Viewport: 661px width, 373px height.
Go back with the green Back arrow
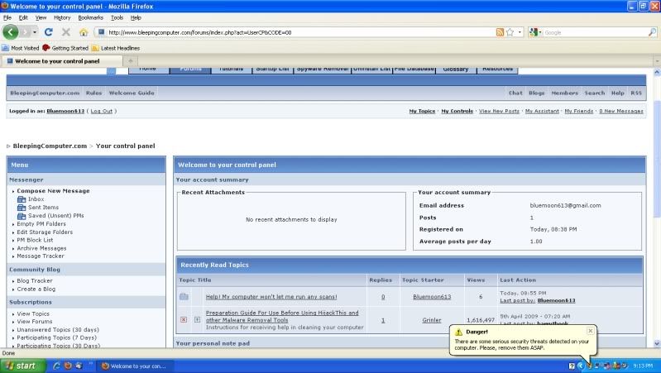pyautogui.click(x=11, y=32)
